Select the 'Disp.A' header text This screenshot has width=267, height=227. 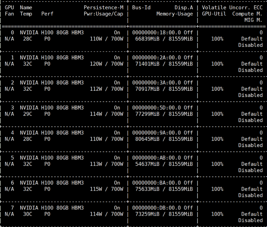click(184, 8)
